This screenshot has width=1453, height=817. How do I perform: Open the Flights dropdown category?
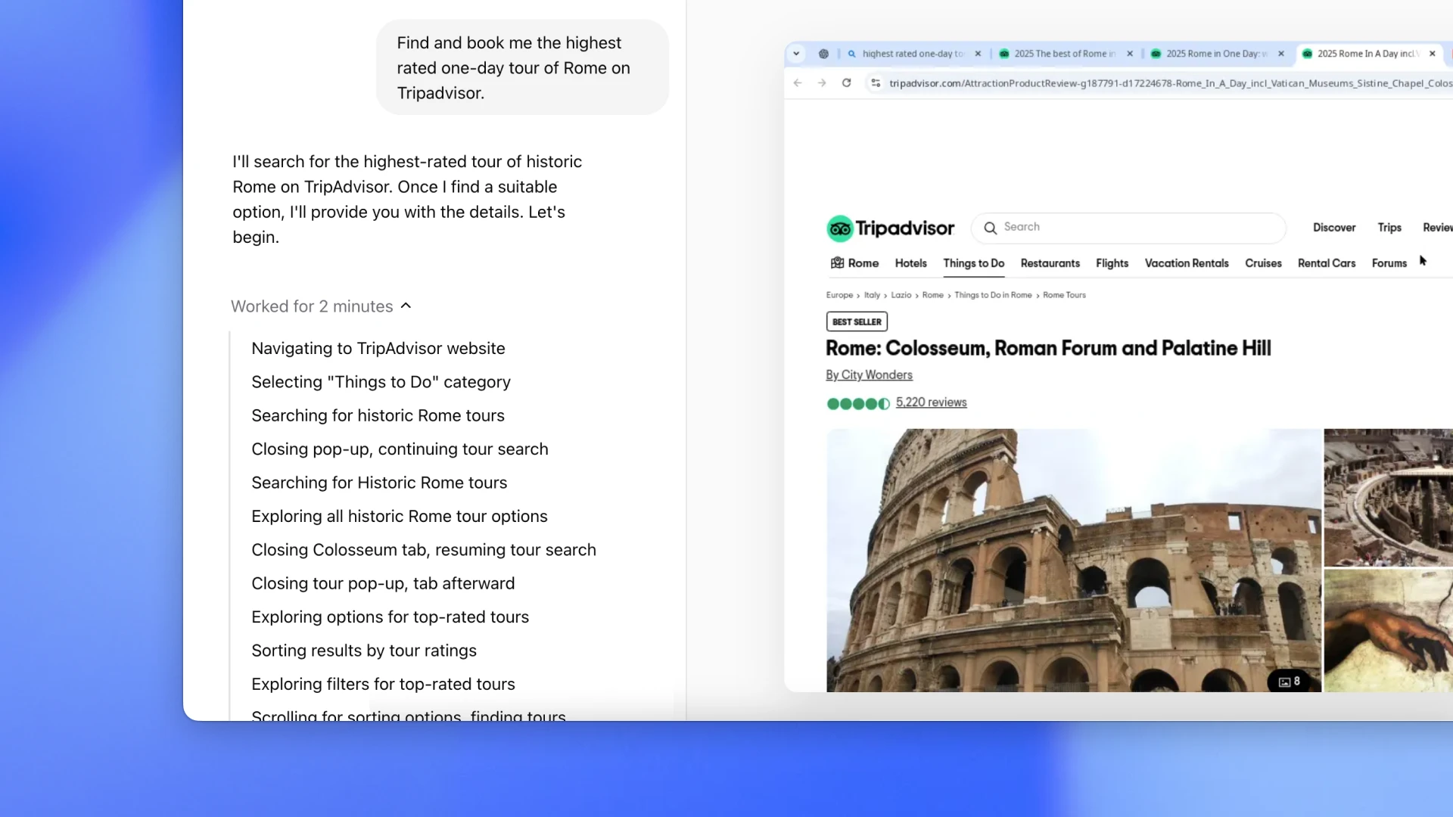(1111, 263)
